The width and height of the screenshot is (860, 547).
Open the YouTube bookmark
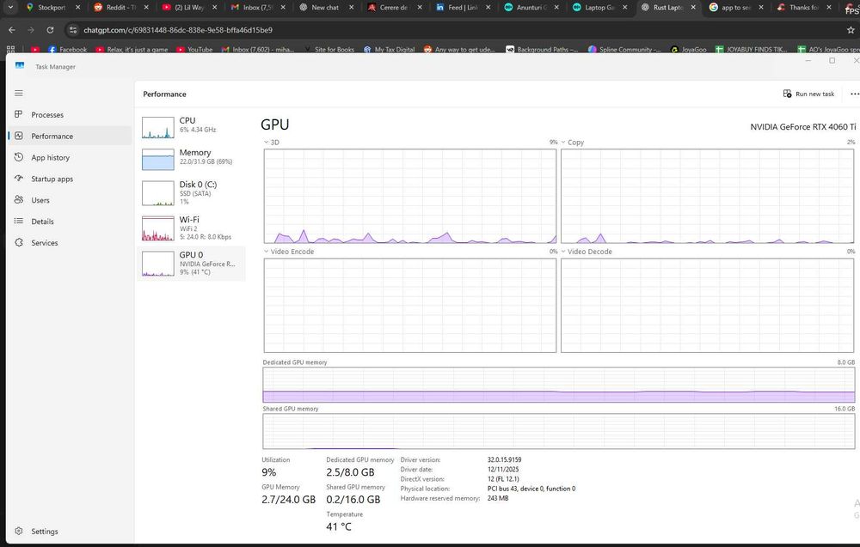coord(194,49)
